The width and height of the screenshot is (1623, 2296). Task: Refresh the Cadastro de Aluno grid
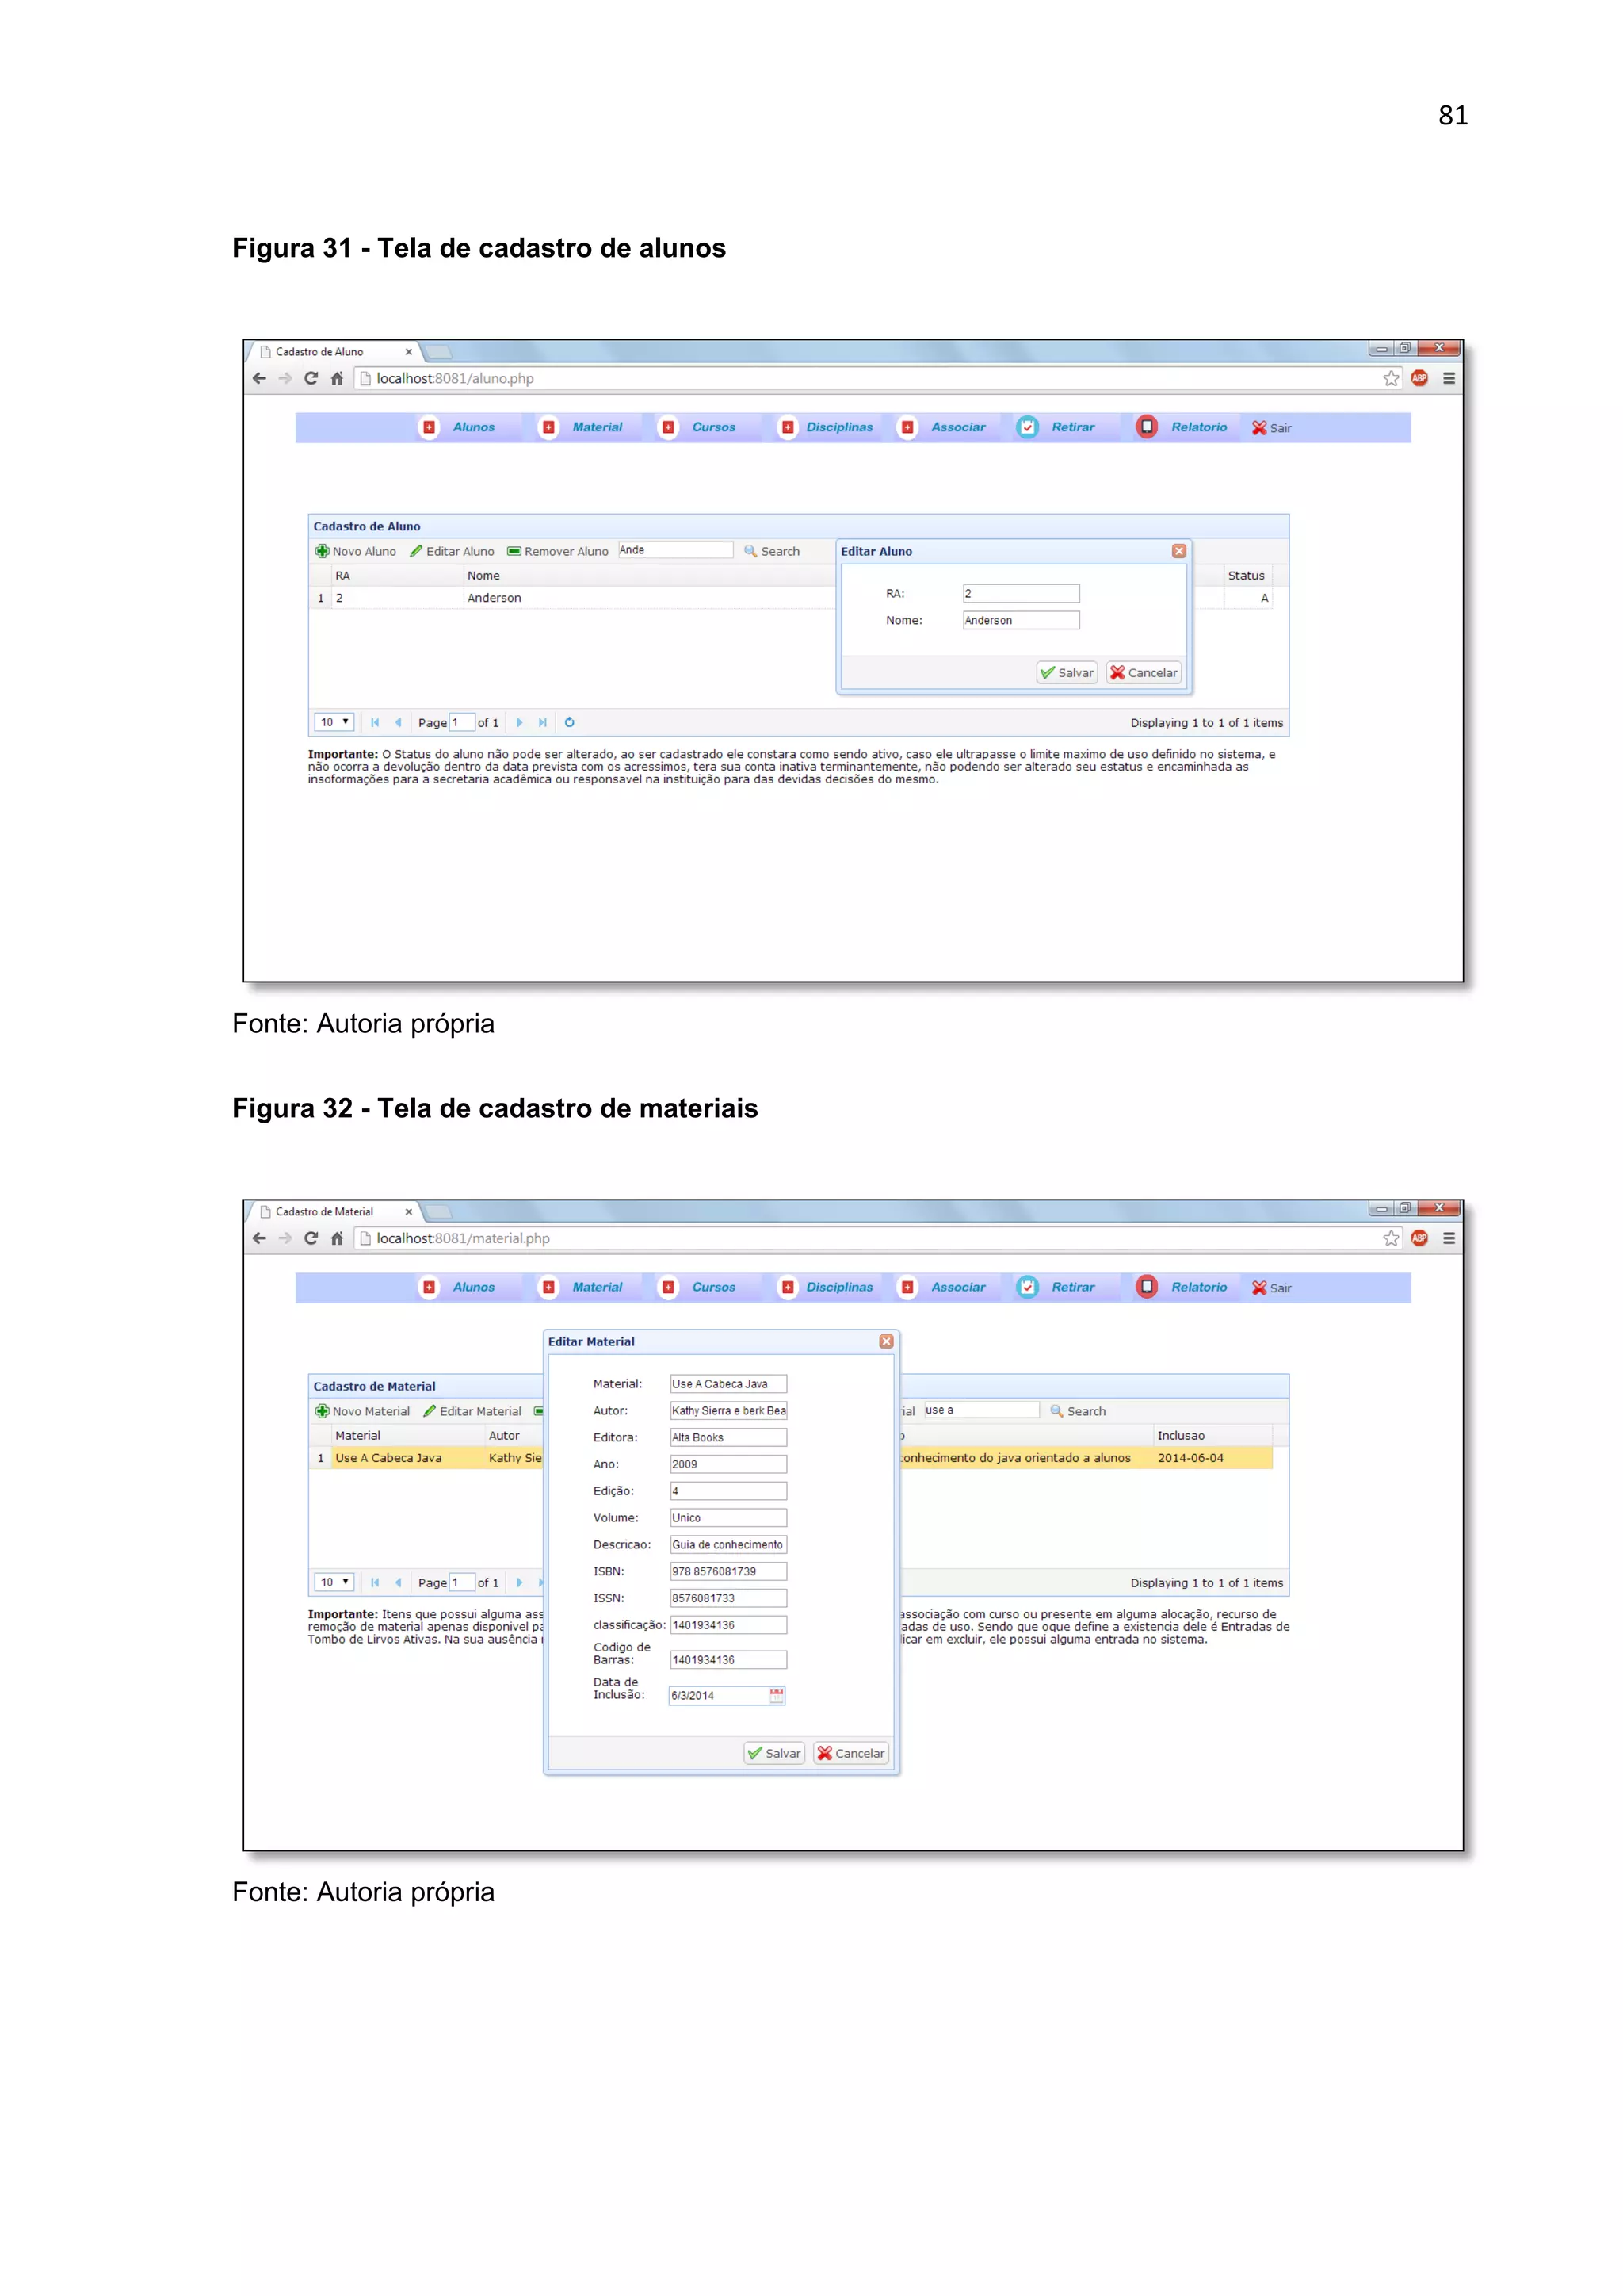(x=570, y=722)
